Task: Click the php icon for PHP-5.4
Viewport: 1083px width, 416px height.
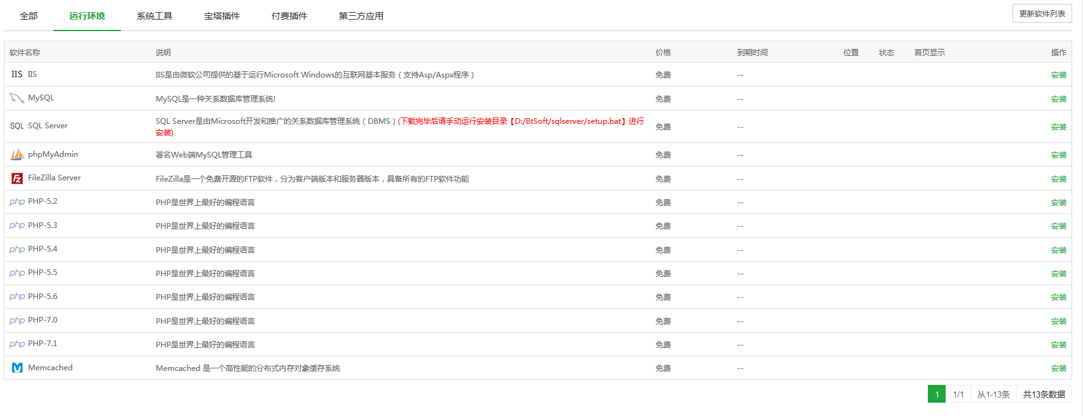Action: tap(17, 250)
